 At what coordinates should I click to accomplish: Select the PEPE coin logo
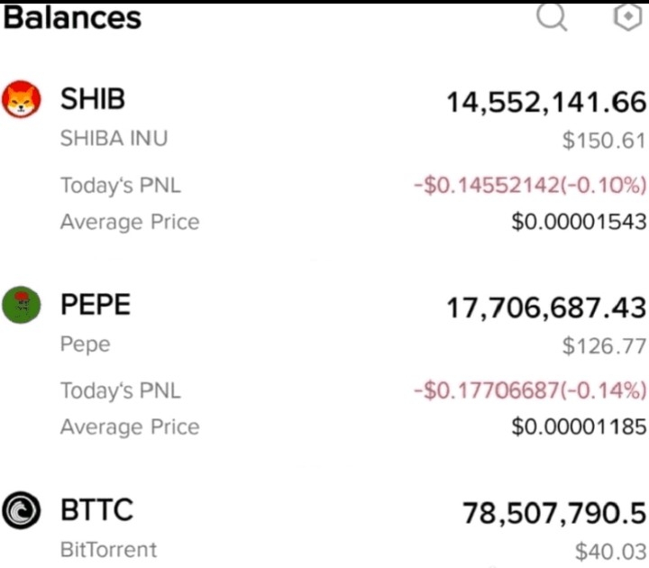(x=22, y=305)
